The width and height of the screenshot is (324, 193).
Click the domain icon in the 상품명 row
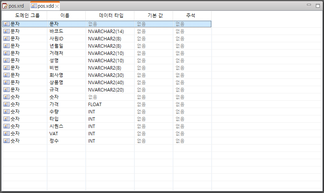tap(7, 82)
